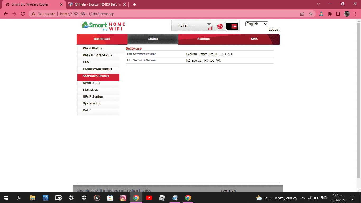This screenshot has width=361, height=203.
Task: Close the Evoluzn FX-ID3 Help tab
Action: click(125, 4)
